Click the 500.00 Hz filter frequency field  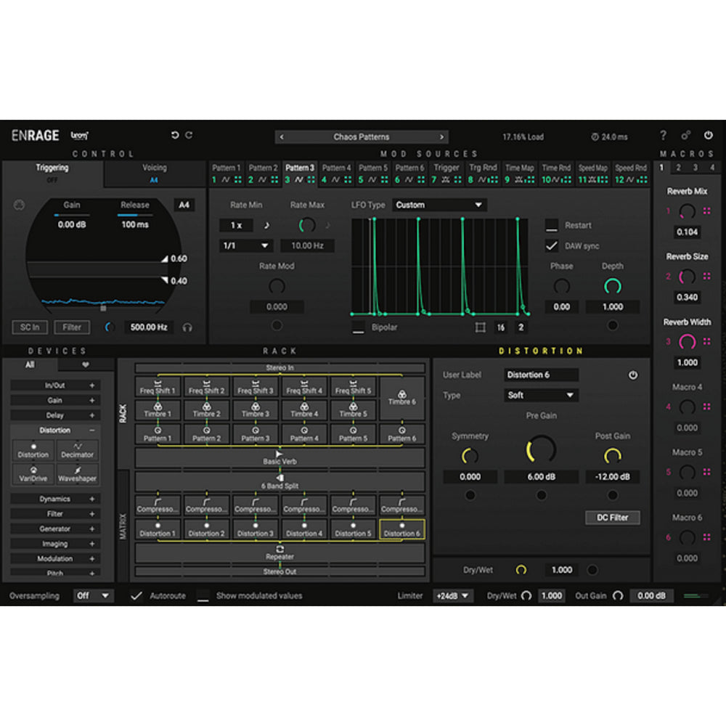click(149, 327)
